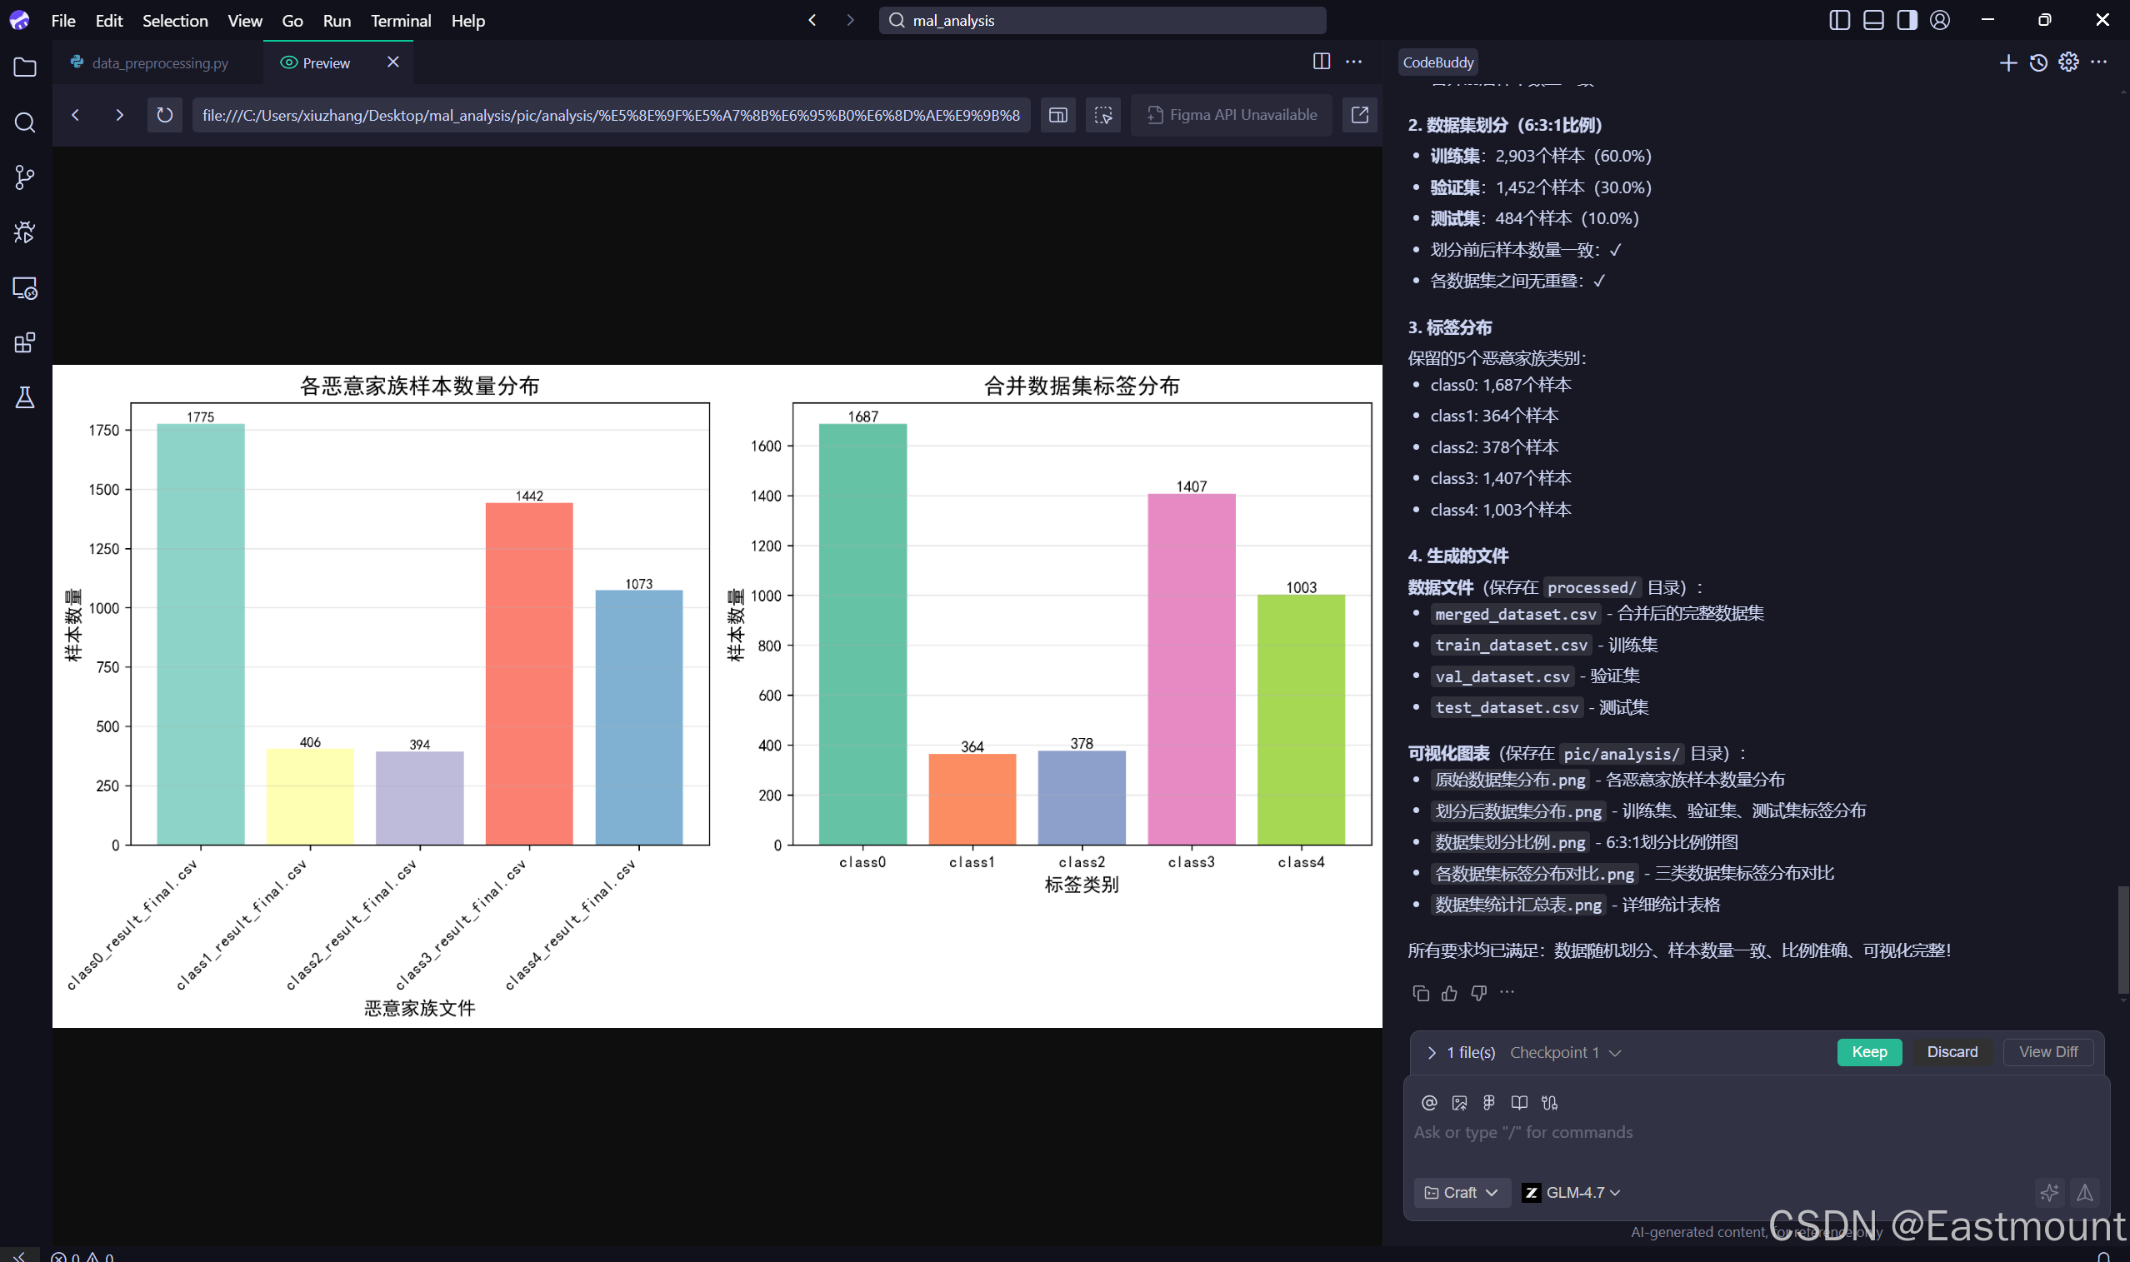Open the Terminal menu
This screenshot has width=2130, height=1262.
pos(401,21)
